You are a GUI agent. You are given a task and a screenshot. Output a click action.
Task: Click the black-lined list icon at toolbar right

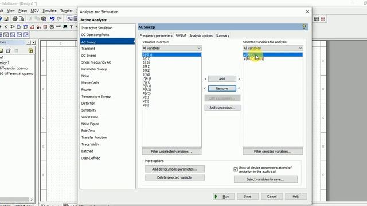coord(316,19)
